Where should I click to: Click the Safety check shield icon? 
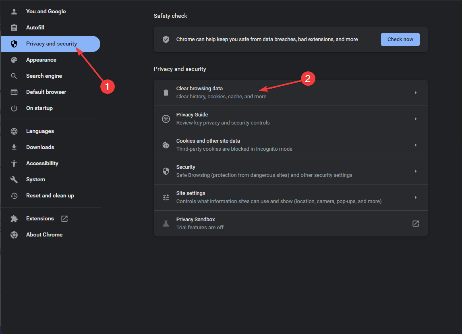(x=166, y=39)
